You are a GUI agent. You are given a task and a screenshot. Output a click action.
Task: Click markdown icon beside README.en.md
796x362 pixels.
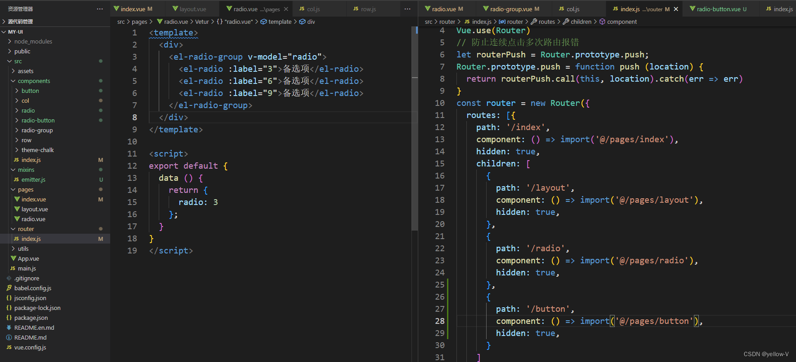(x=9, y=327)
